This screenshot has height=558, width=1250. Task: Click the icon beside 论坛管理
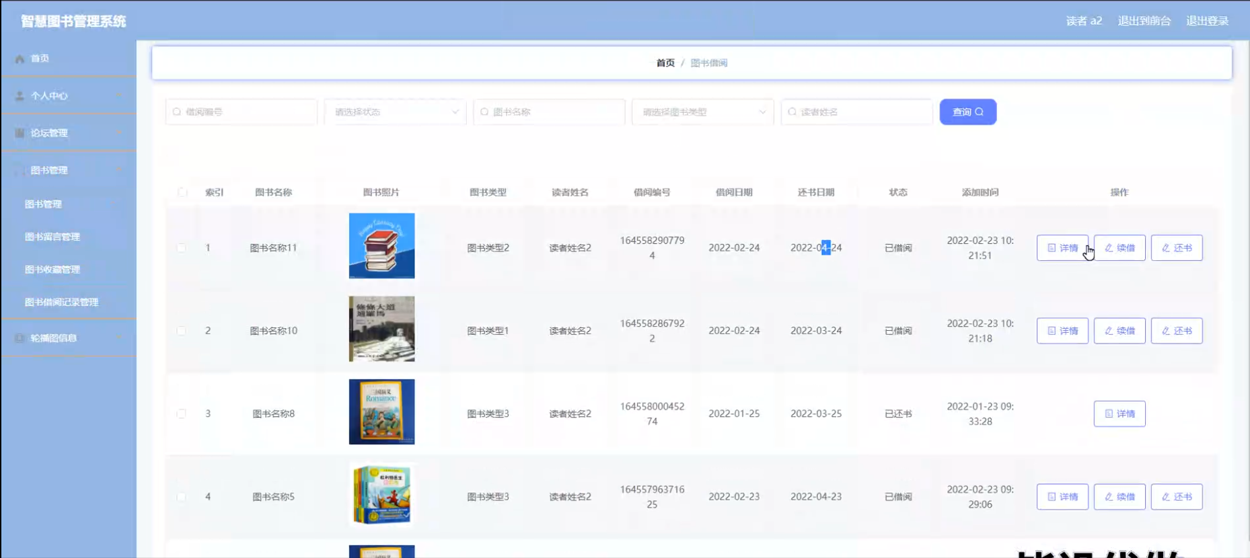coord(20,133)
